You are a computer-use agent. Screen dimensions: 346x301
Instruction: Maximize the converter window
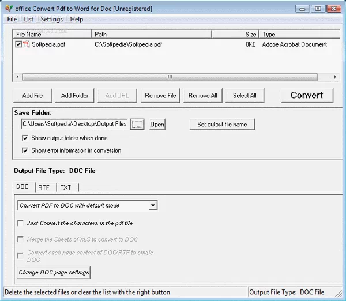318,9
